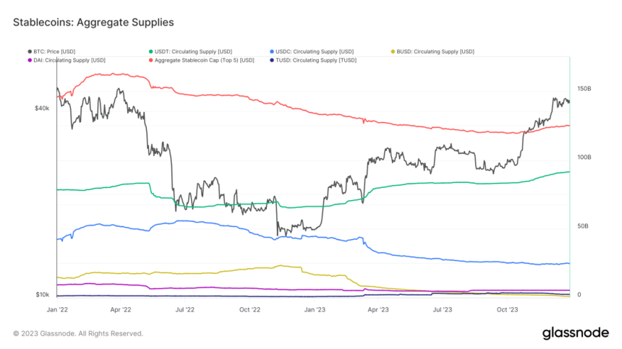Image resolution: width=622 pixels, height=349 pixels.
Task: Click the red Aggregate Stablecoin Cap dot
Action: coord(151,60)
